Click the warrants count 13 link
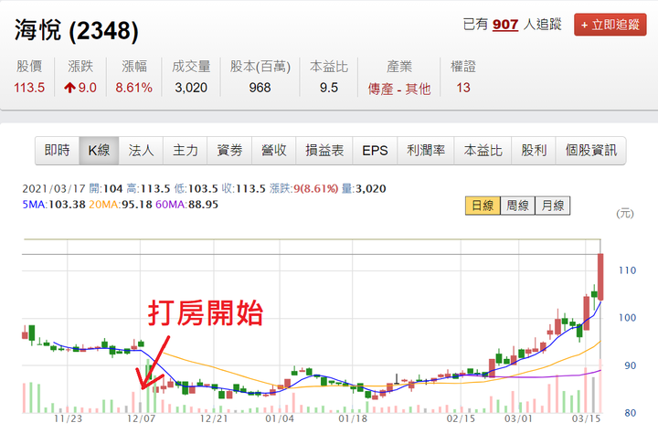The width and height of the screenshot is (658, 444). pos(463,88)
